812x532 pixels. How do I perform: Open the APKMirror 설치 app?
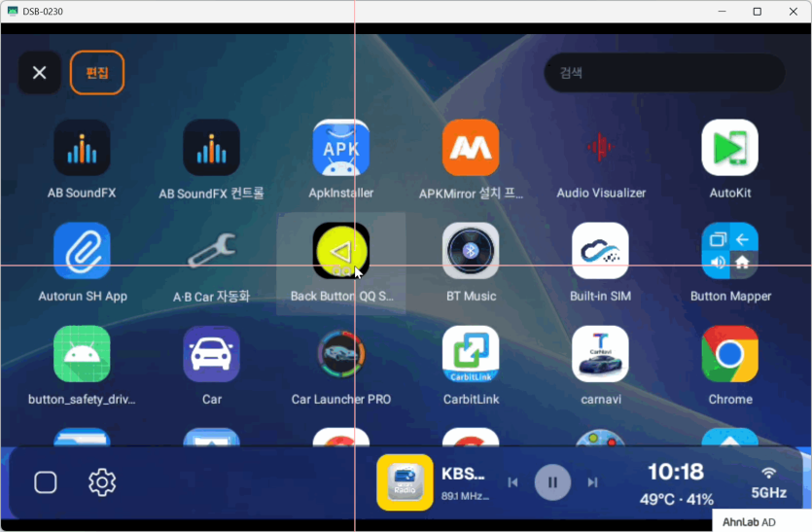471,148
